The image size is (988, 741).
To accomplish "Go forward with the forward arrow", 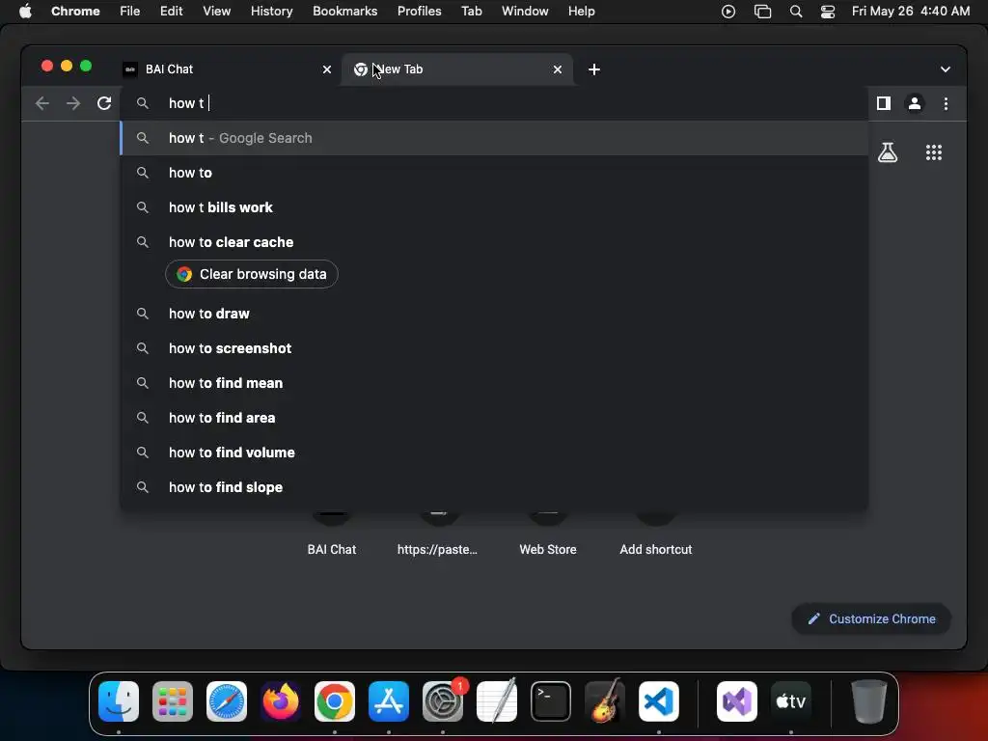I will 73,103.
